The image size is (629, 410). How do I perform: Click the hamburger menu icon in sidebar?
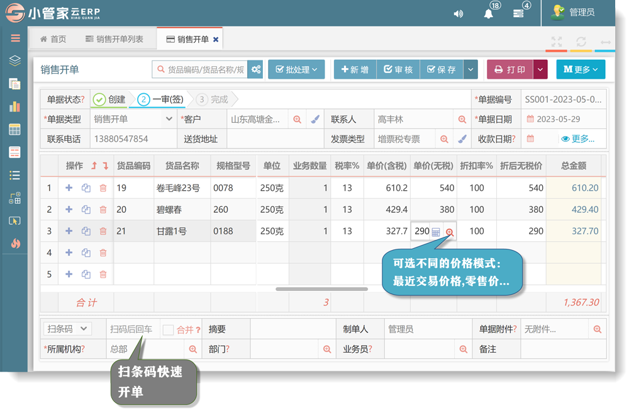click(15, 38)
